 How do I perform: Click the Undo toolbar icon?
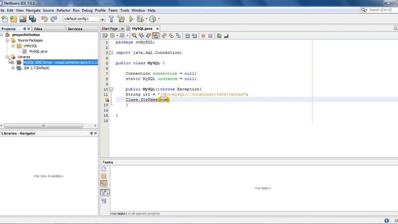[x=44, y=19]
